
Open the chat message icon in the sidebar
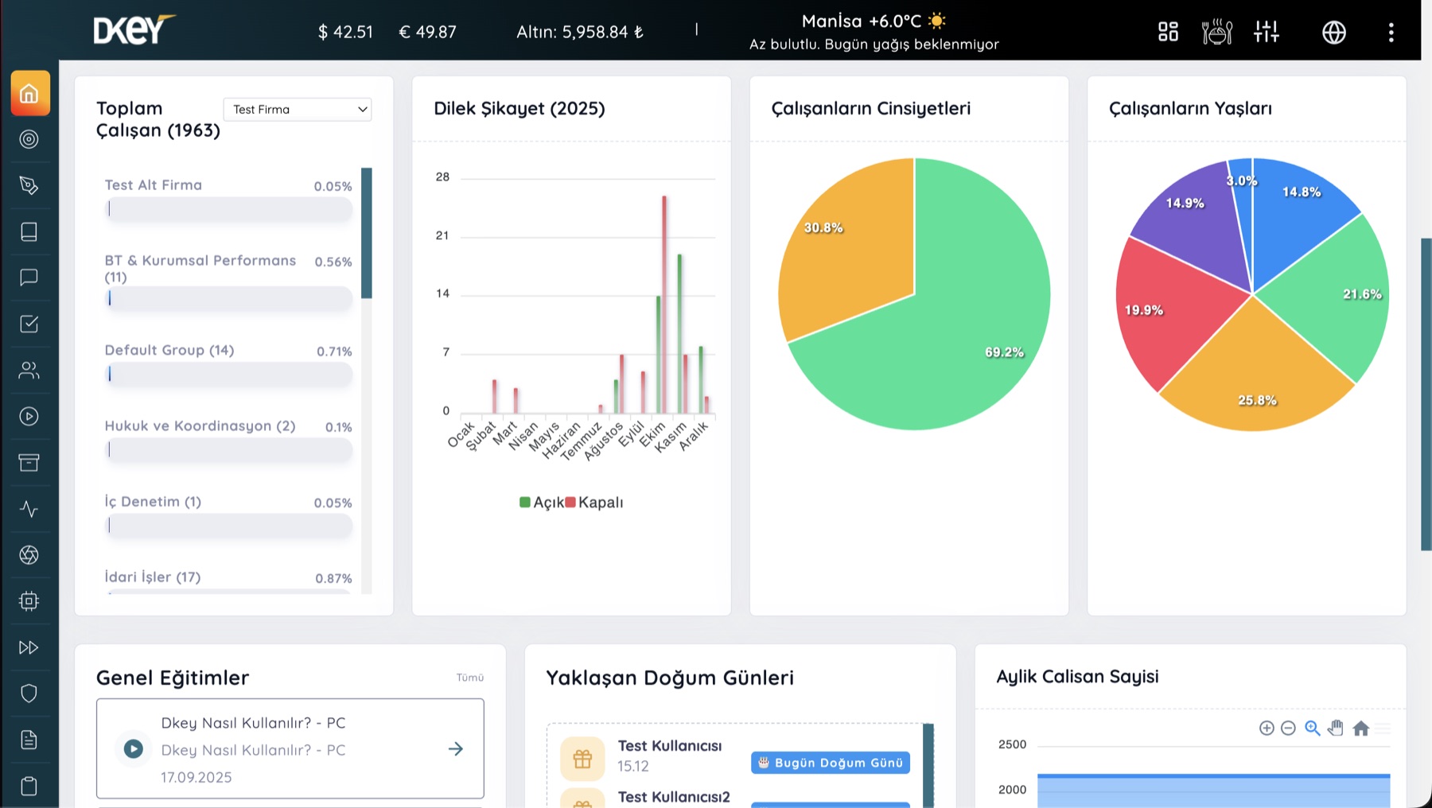[x=29, y=278]
